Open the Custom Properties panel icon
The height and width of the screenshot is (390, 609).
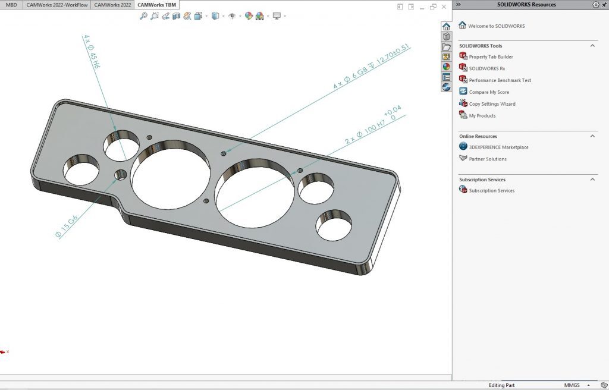446,76
